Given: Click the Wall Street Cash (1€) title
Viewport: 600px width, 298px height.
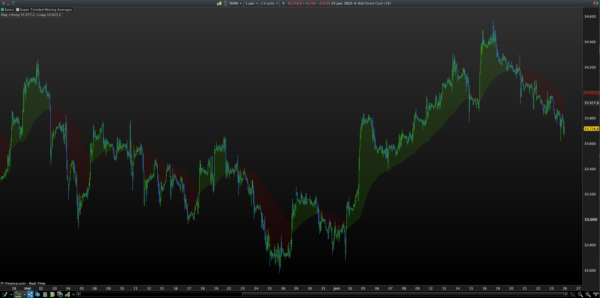Looking at the screenshot, I should pos(374,3).
